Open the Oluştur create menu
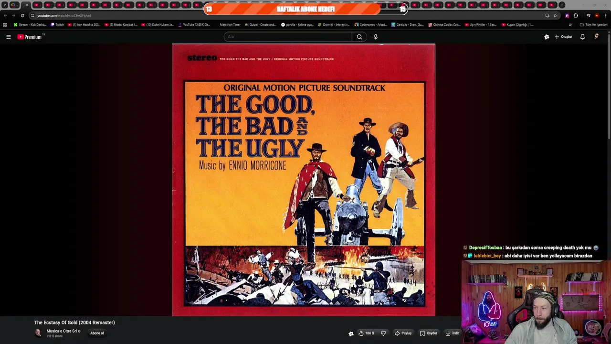The width and height of the screenshot is (611, 344). point(563,37)
